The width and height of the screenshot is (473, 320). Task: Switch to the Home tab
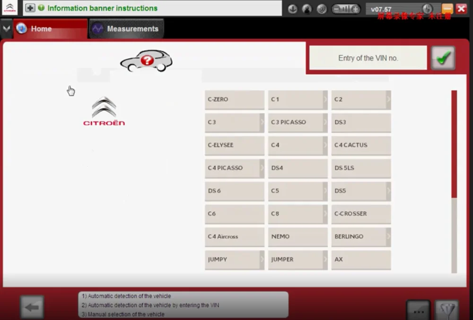click(51, 29)
